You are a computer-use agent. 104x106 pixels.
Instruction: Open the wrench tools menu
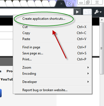click(x=98, y=12)
